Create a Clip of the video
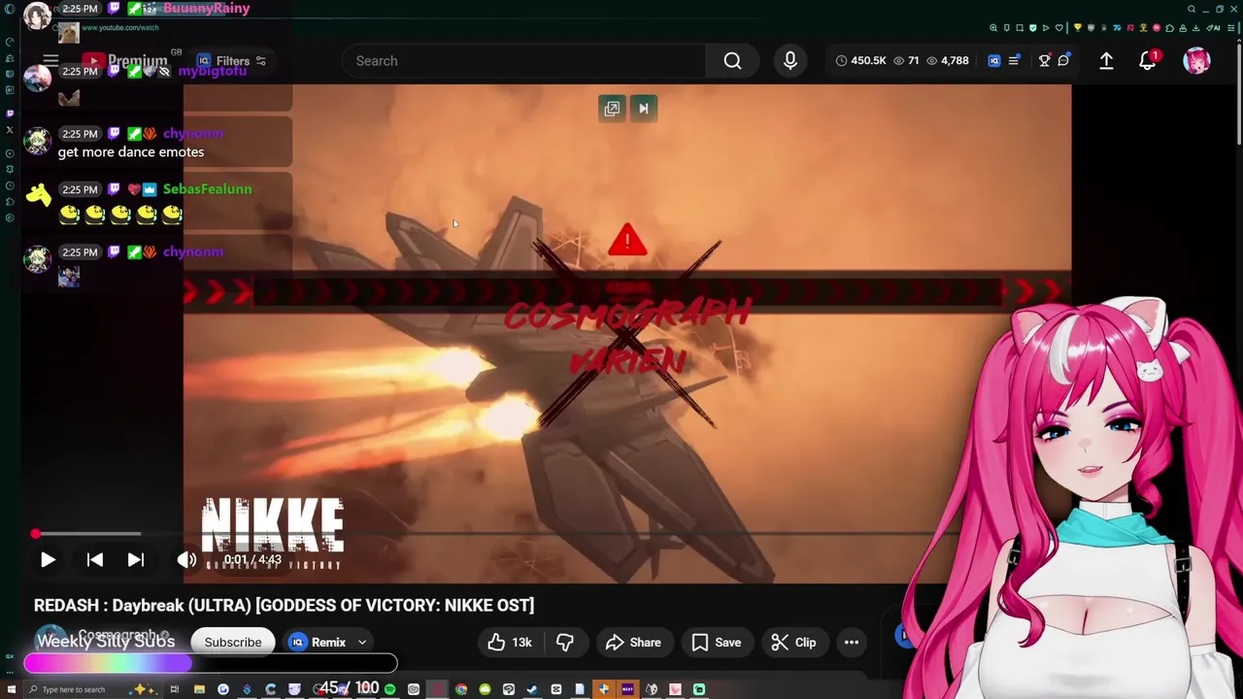This screenshot has height=699, width=1243. coord(793,642)
